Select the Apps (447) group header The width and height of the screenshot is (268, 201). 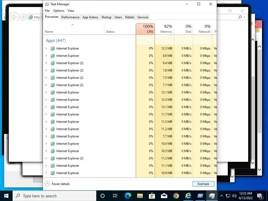56,41
